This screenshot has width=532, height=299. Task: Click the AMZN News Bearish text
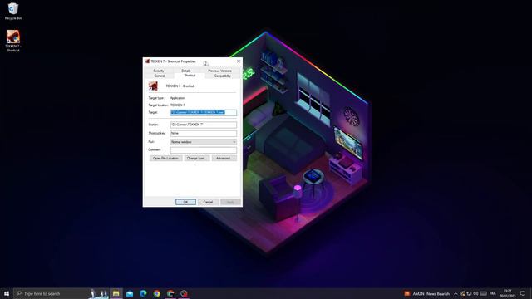point(431,293)
